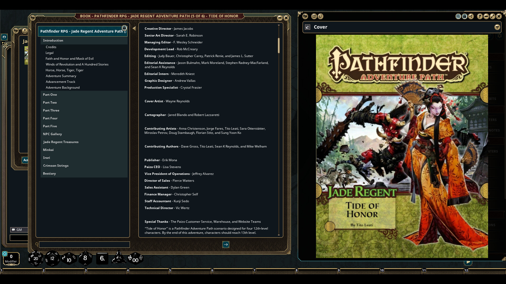Viewport: 506px width, 284px height.
Task: Toggle the lock icon in Cover window
Action: tap(465, 16)
